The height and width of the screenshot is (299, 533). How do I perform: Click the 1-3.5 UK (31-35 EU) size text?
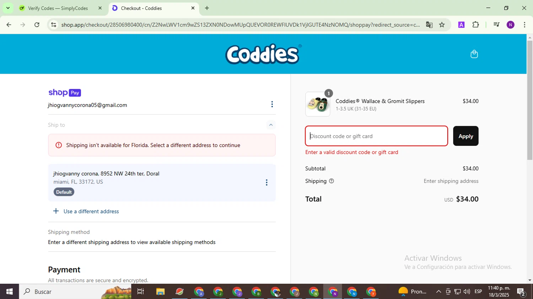[356, 109]
